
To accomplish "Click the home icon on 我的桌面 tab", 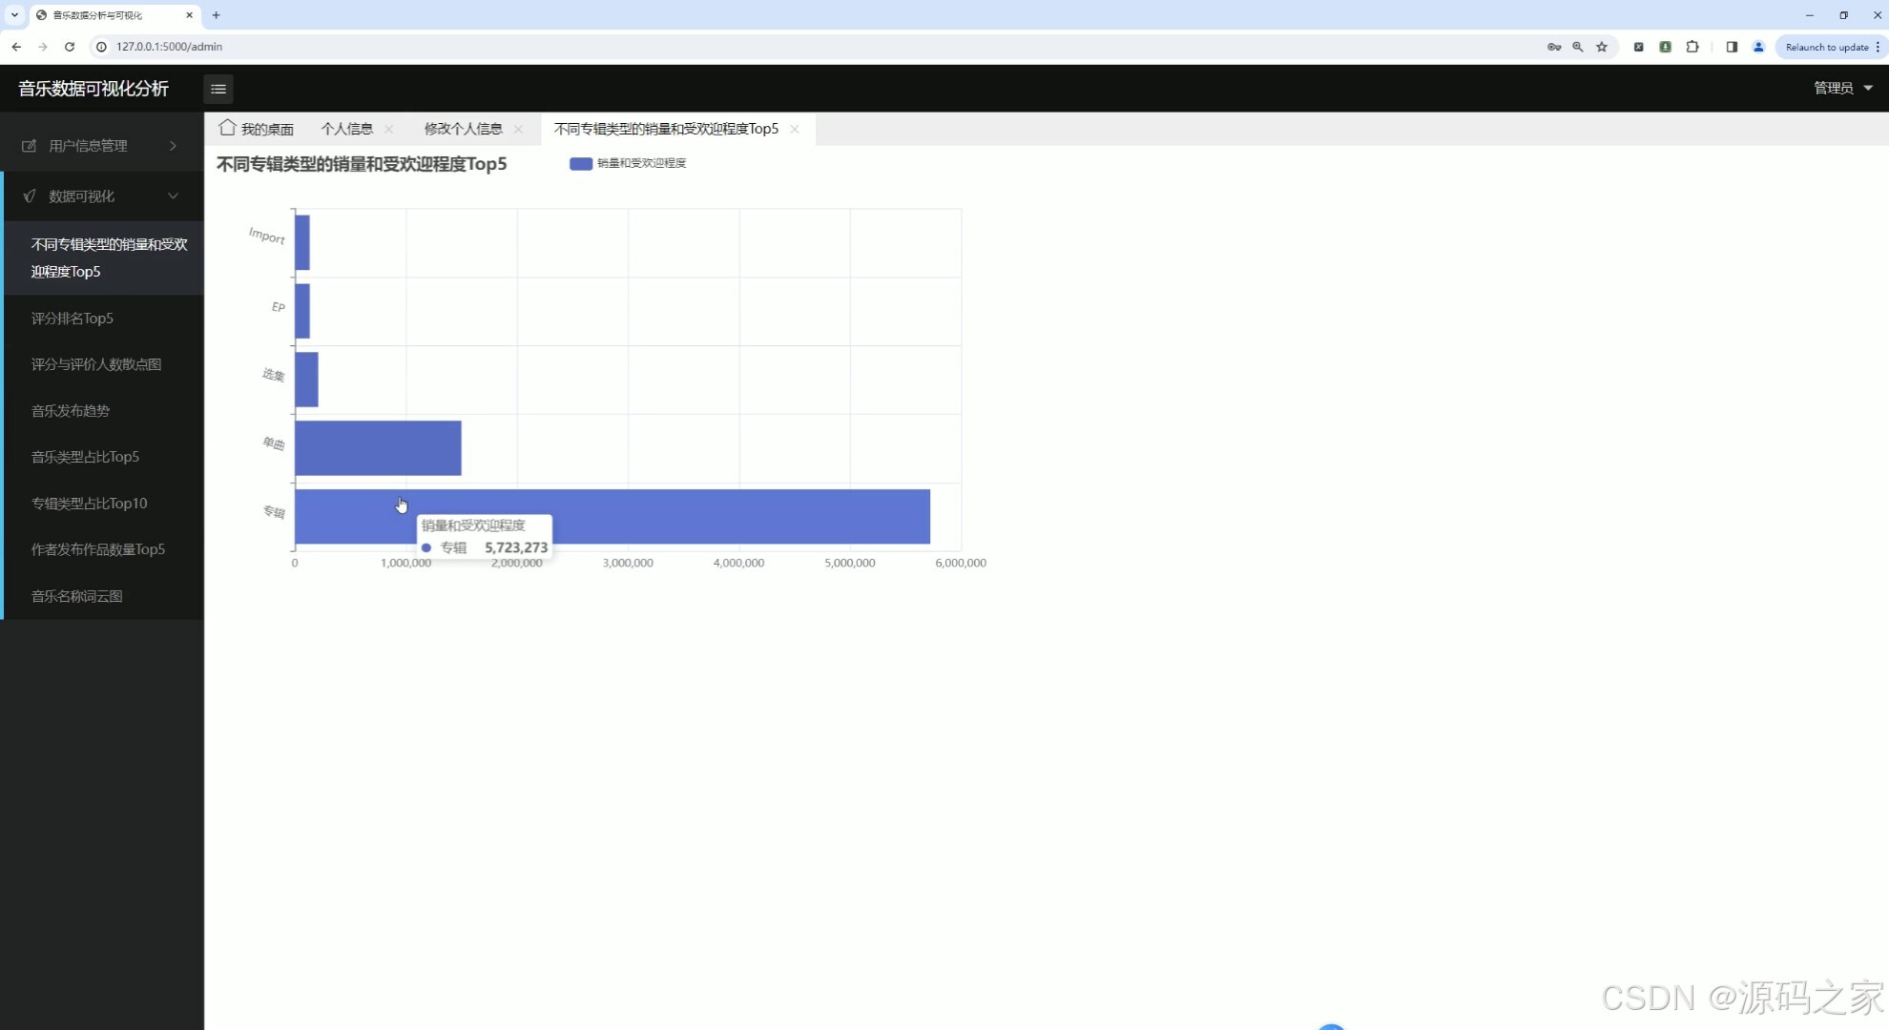I will pyautogui.click(x=227, y=128).
